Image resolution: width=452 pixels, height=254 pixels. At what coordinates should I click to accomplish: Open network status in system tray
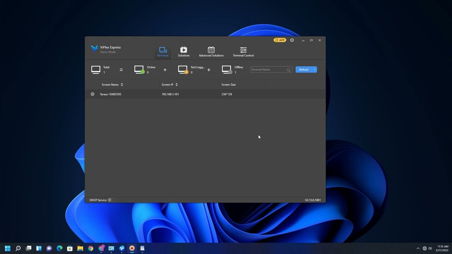(424, 248)
